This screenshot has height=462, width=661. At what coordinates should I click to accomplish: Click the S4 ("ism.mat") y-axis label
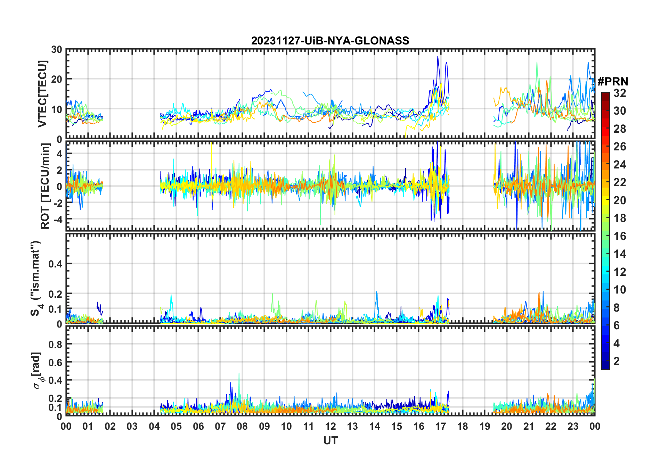[x=37, y=279]
